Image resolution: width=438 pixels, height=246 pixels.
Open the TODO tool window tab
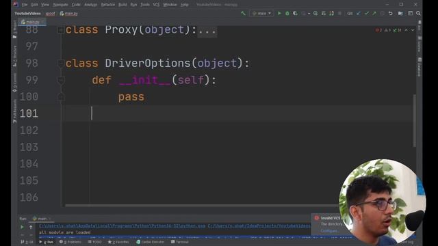[x=94, y=242]
